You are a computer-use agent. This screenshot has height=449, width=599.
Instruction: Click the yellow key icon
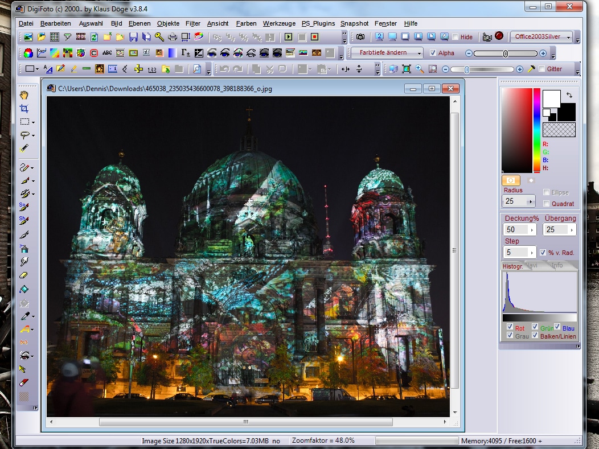point(159,37)
